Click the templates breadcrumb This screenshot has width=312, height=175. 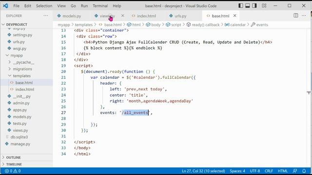click(83, 25)
